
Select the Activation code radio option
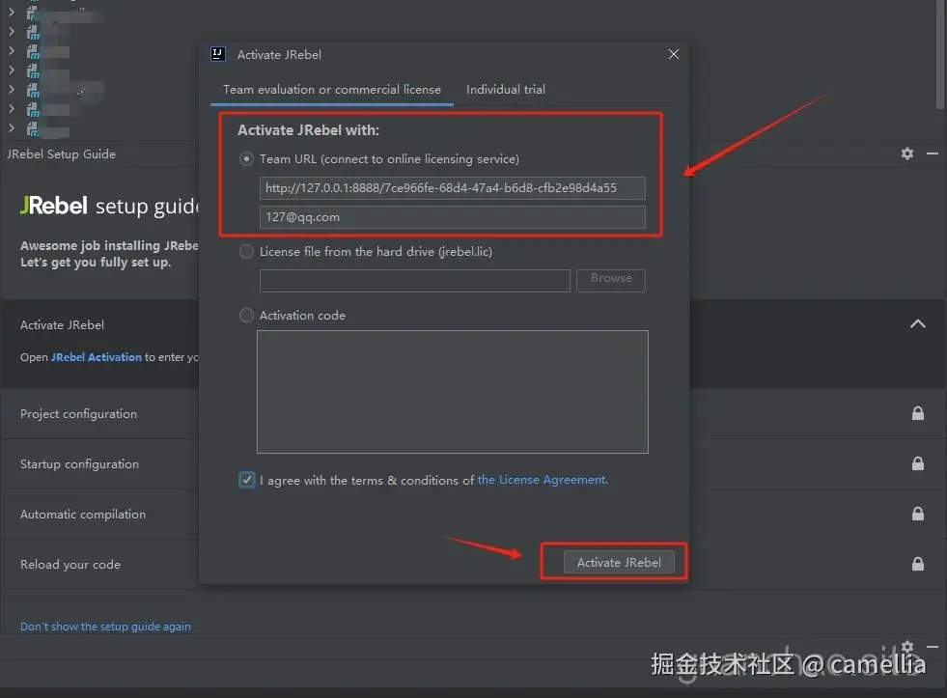pyautogui.click(x=246, y=315)
